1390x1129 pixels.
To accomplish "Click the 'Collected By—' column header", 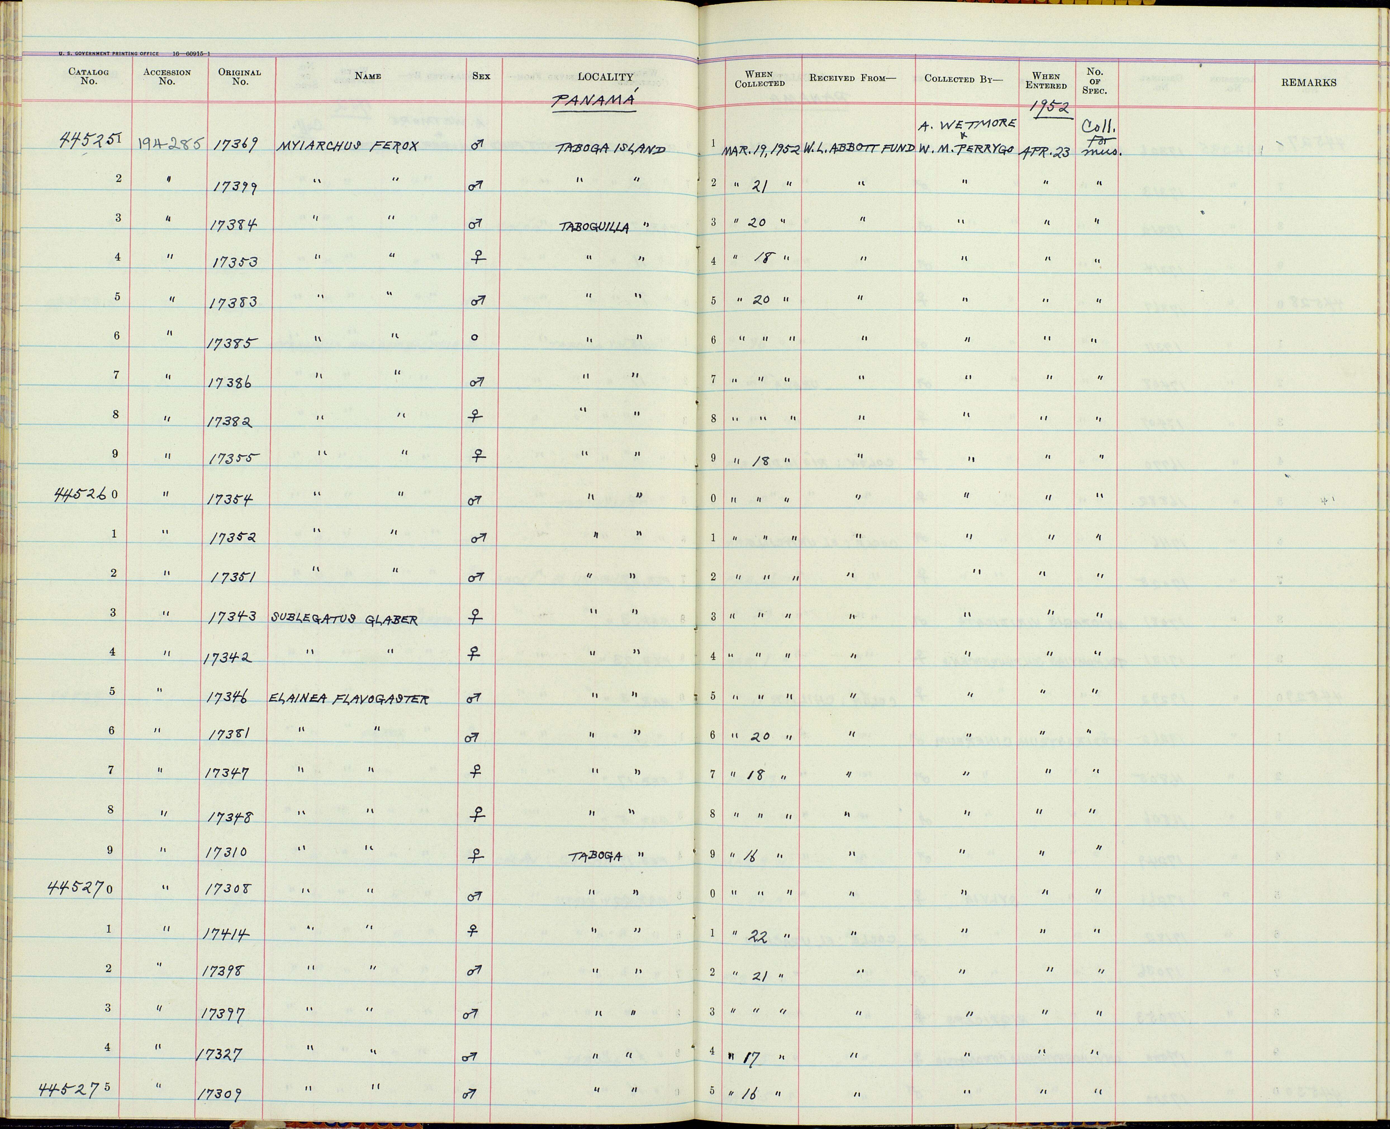I will click(x=964, y=79).
